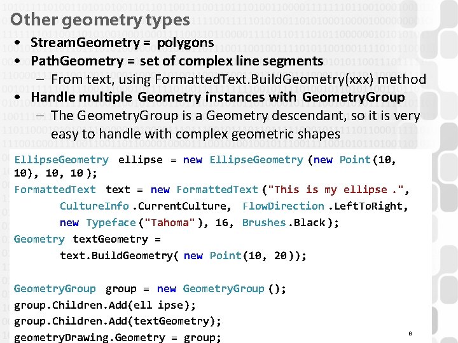Select the 'StreamGeometry = polygons' bullet
458x343 pixels.
point(122,43)
